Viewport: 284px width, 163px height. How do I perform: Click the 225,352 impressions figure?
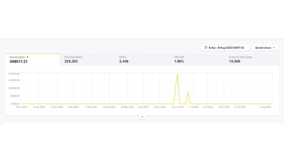click(x=71, y=61)
